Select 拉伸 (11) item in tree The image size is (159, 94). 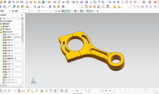(11, 64)
